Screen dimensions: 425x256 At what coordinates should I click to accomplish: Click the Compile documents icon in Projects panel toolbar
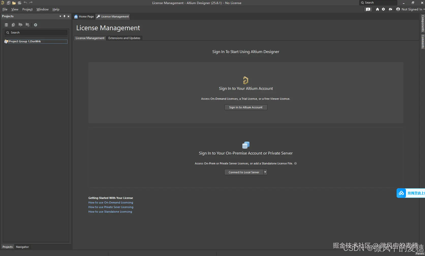[x=13, y=25]
